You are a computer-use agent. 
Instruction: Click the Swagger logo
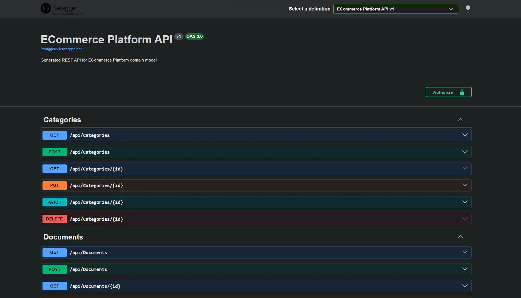click(x=62, y=9)
